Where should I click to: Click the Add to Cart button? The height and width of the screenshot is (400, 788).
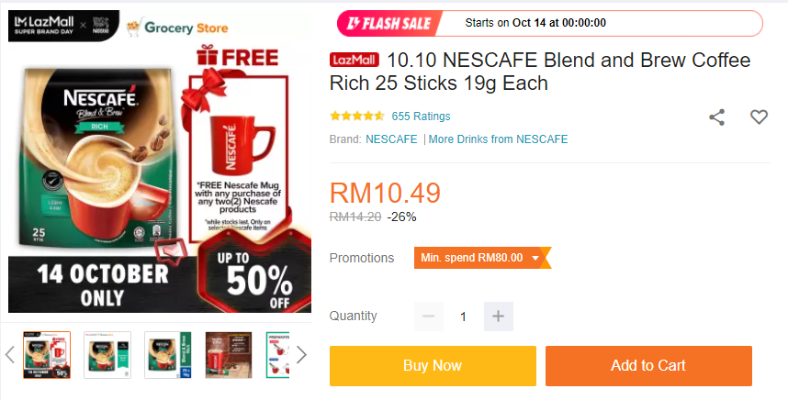[x=648, y=366]
